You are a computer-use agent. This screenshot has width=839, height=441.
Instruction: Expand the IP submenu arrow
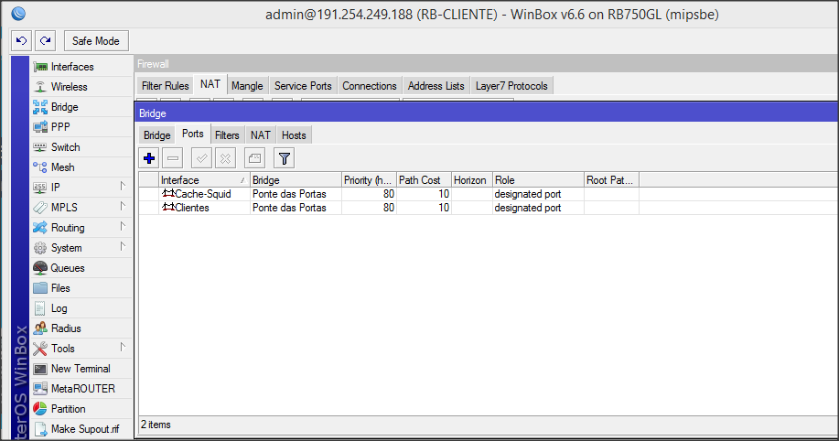click(x=123, y=186)
